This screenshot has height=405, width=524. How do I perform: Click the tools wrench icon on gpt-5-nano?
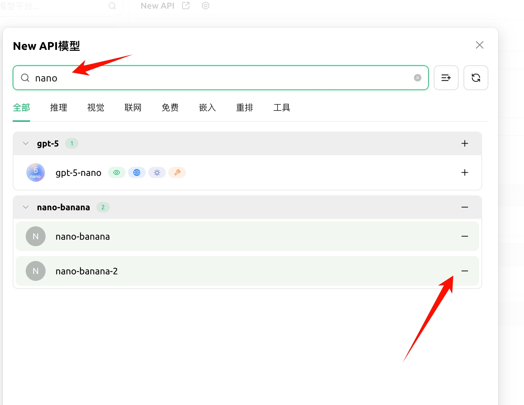tap(177, 172)
